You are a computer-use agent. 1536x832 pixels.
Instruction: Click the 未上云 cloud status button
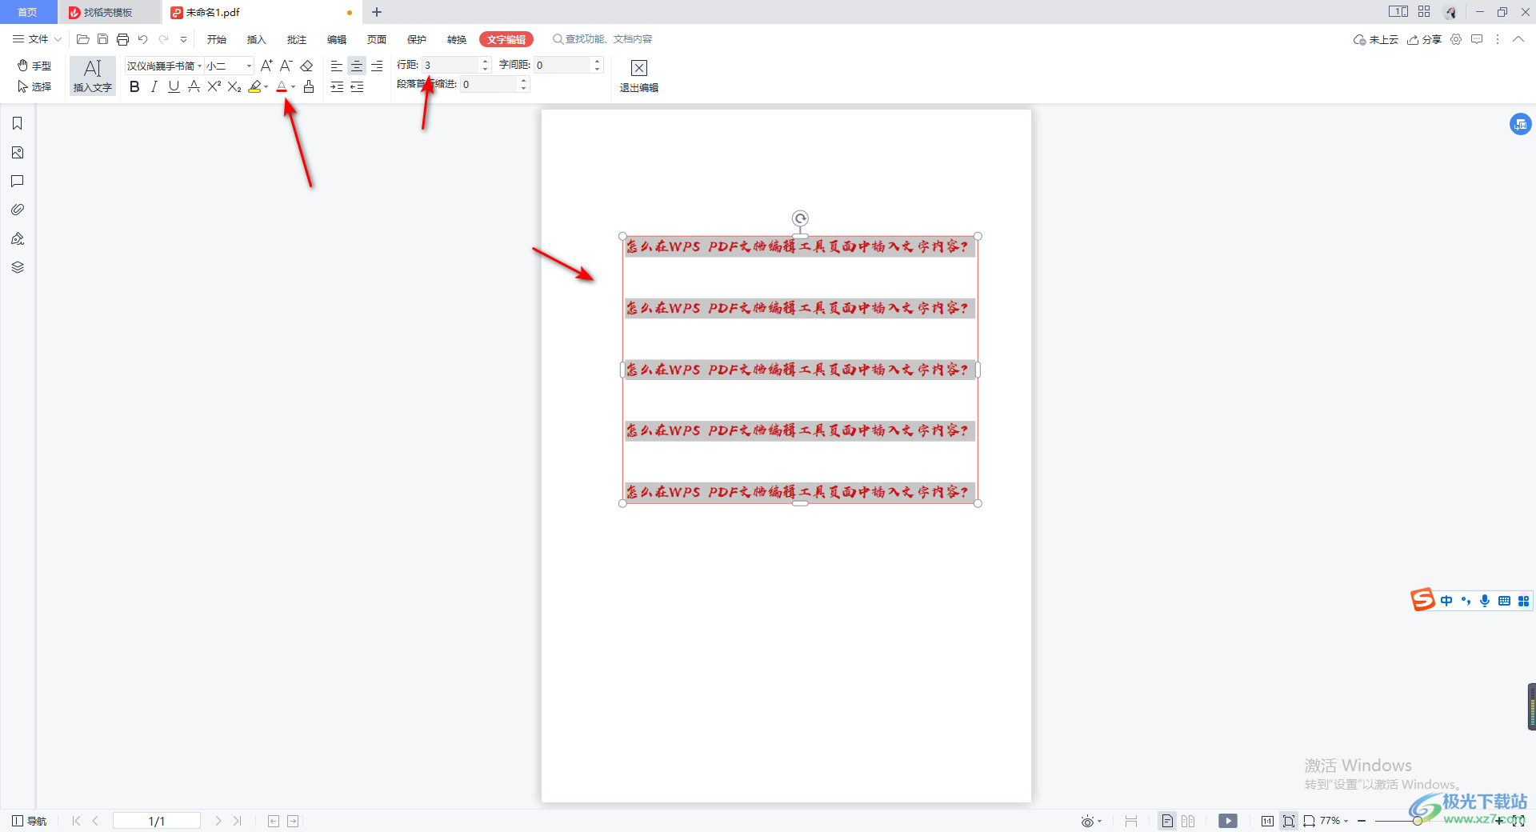(1376, 39)
